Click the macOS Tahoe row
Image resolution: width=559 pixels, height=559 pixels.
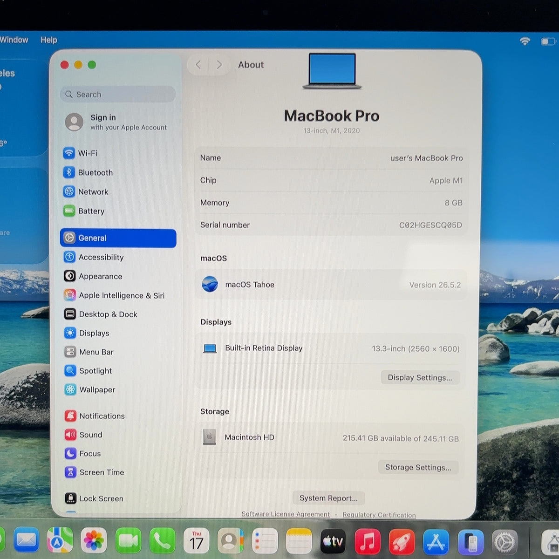[331, 285]
